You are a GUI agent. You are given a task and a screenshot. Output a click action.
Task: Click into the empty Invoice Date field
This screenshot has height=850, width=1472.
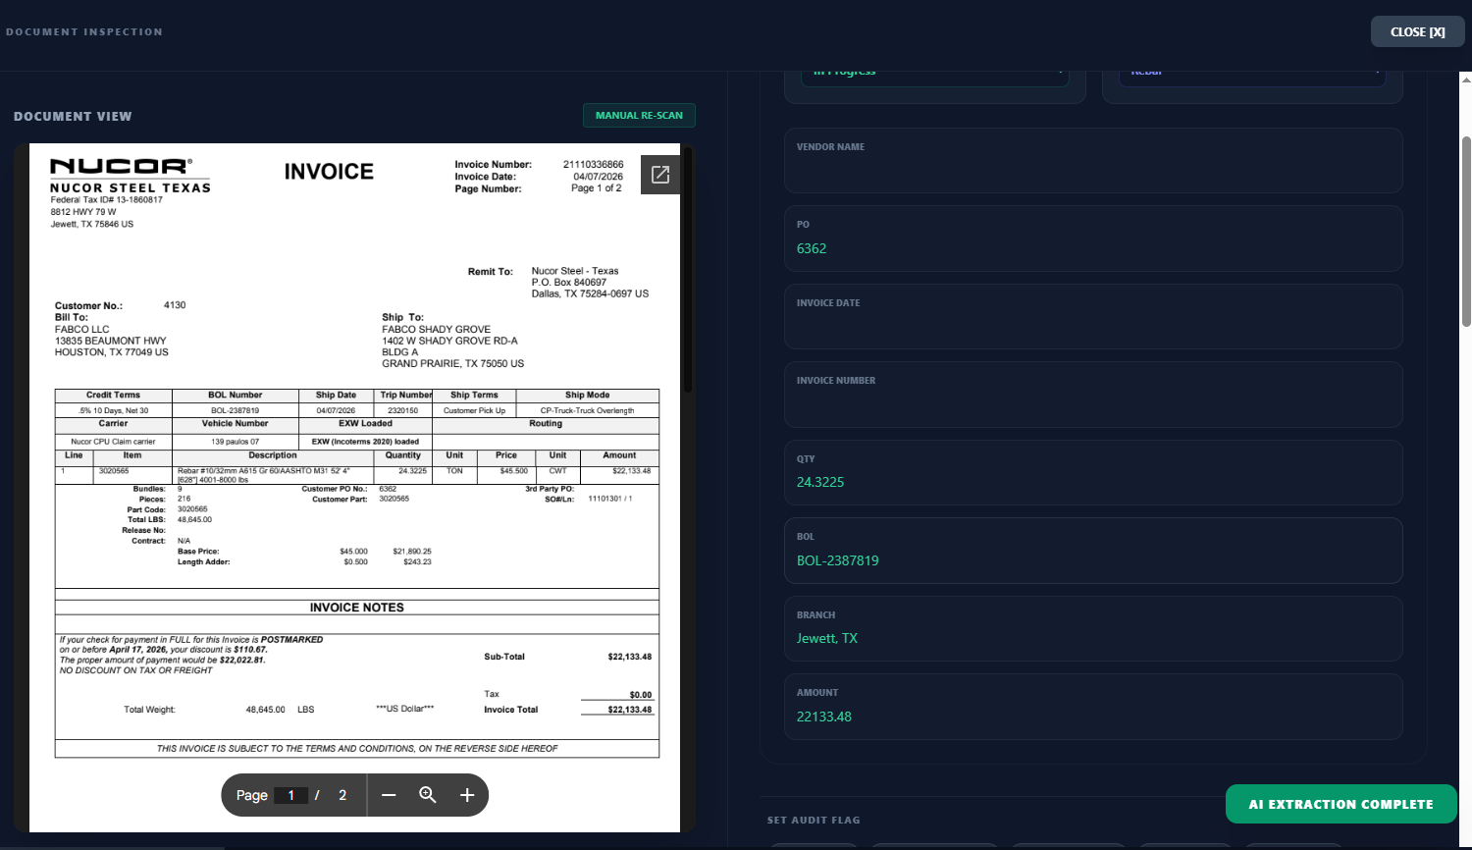[x=1093, y=316]
